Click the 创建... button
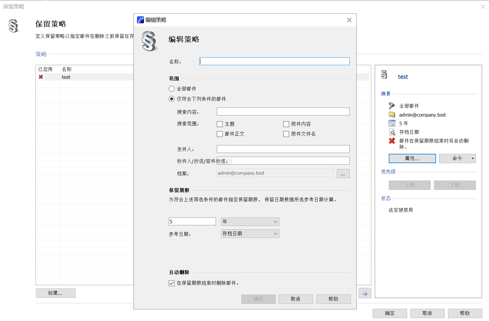The height and width of the screenshot is (321, 489). 55,293
